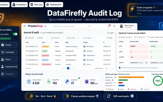Screen dimensions: 163x102
Task: Click the Exporter button
Action: coord(111,33)
